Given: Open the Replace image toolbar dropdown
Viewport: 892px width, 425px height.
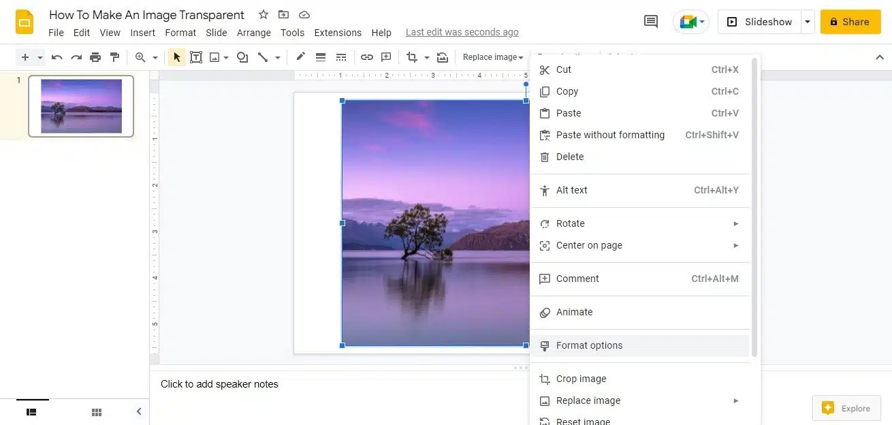Looking at the screenshot, I should [493, 57].
